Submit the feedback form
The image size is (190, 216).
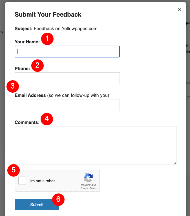click(37, 205)
